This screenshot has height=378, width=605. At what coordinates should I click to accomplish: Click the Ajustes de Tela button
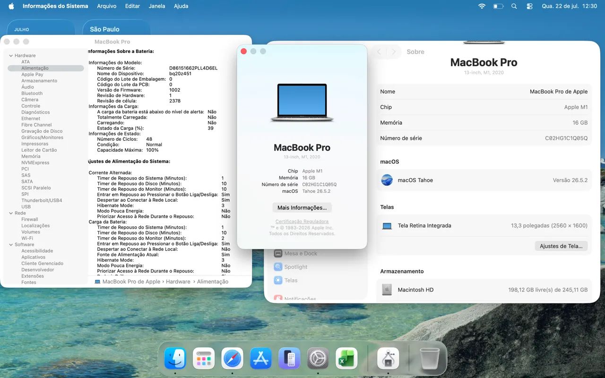tap(562, 246)
